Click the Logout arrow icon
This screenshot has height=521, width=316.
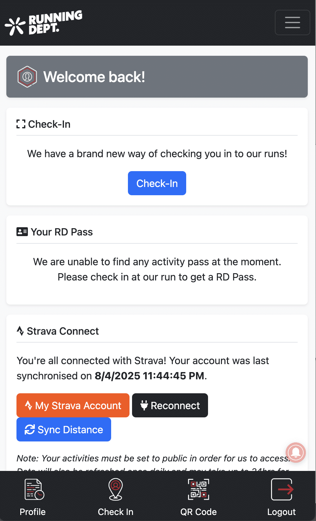coord(282,489)
